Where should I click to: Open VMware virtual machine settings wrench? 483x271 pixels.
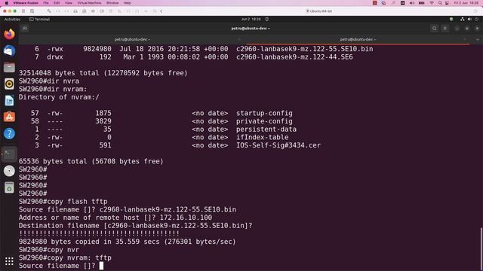[49, 11]
